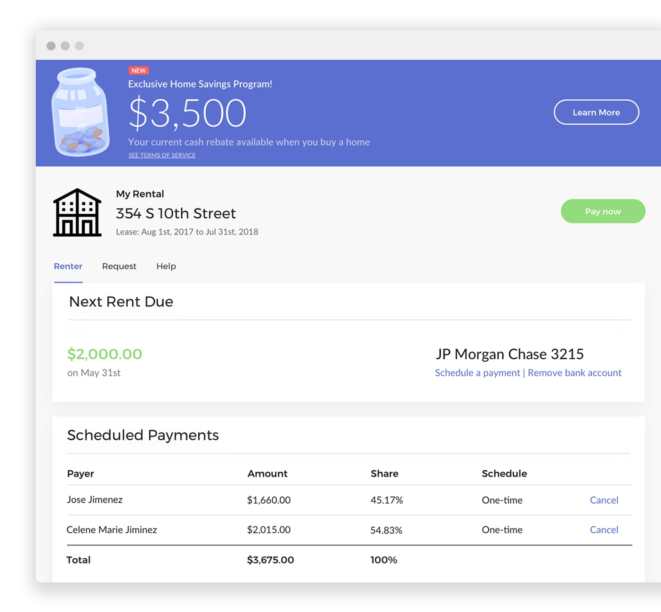Cancel Celene Marie Jiminez's scheduled payment

[604, 530]
